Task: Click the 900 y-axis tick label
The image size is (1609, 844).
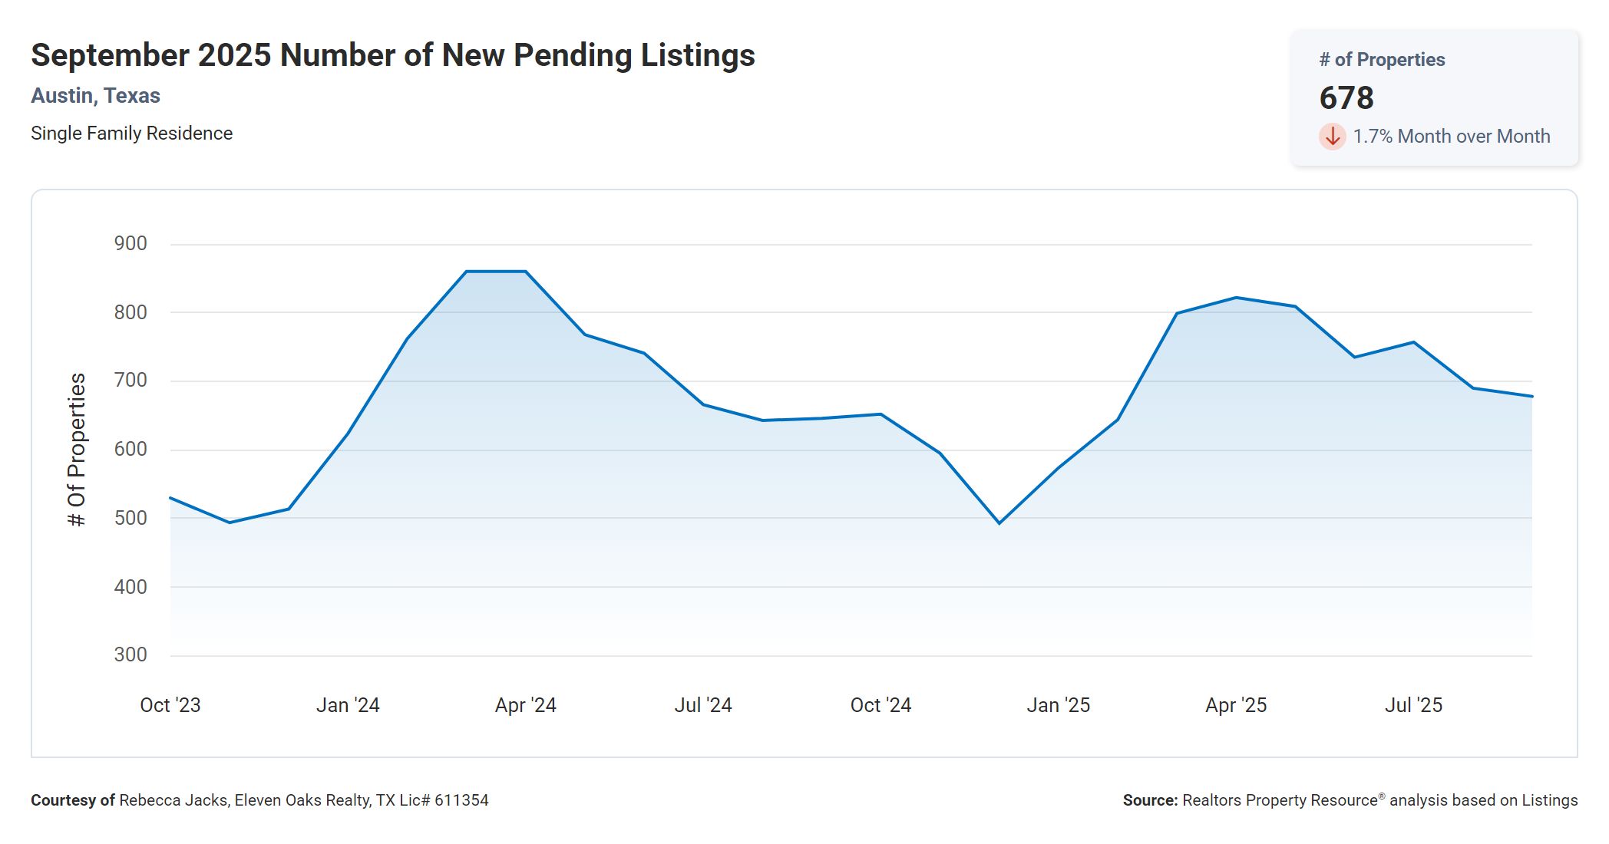Action: 131,244
